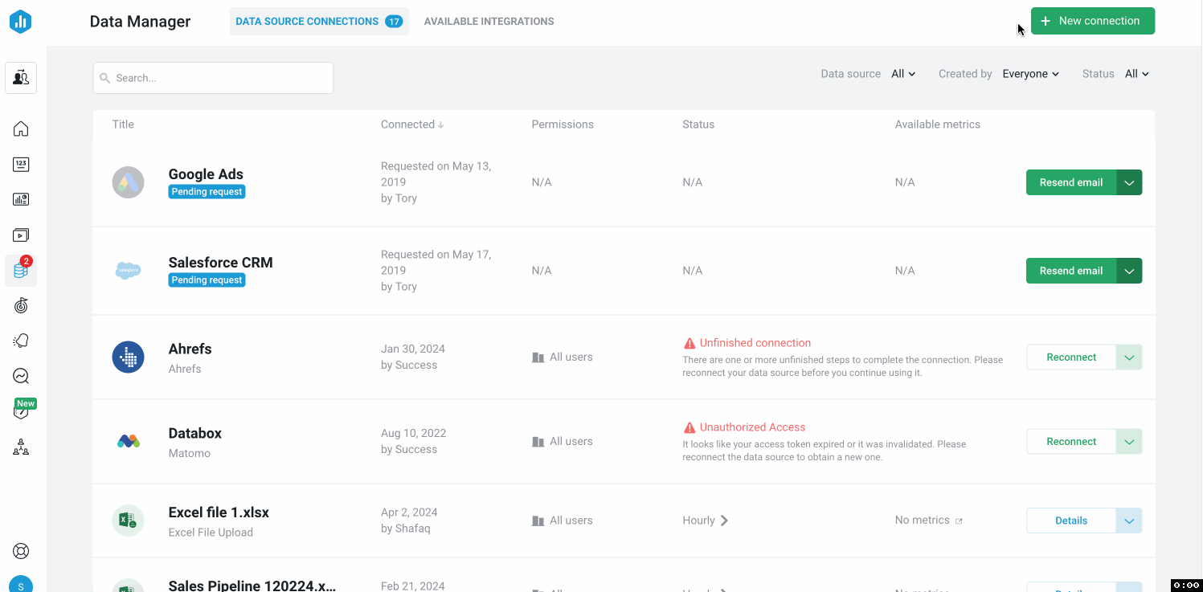The height and width of the screenshot is (592, 1203).
Task: Switch to Available Integrations tab
Action: coord(489,22)
